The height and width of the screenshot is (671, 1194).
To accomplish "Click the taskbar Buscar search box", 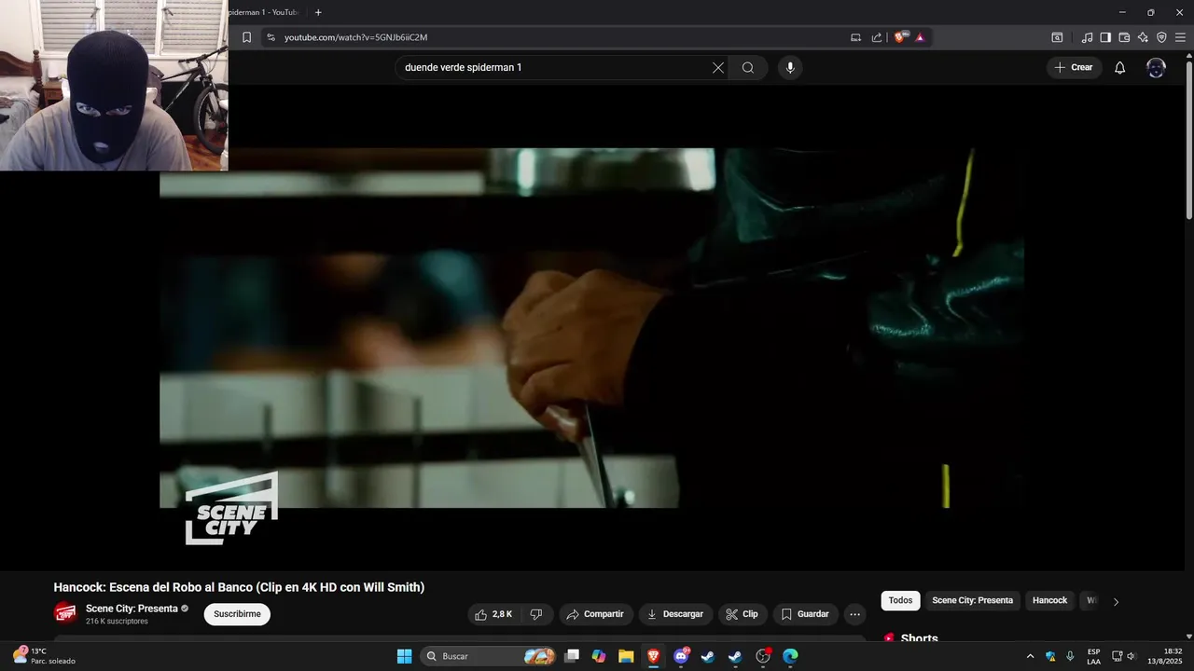I will click(490, 656).
